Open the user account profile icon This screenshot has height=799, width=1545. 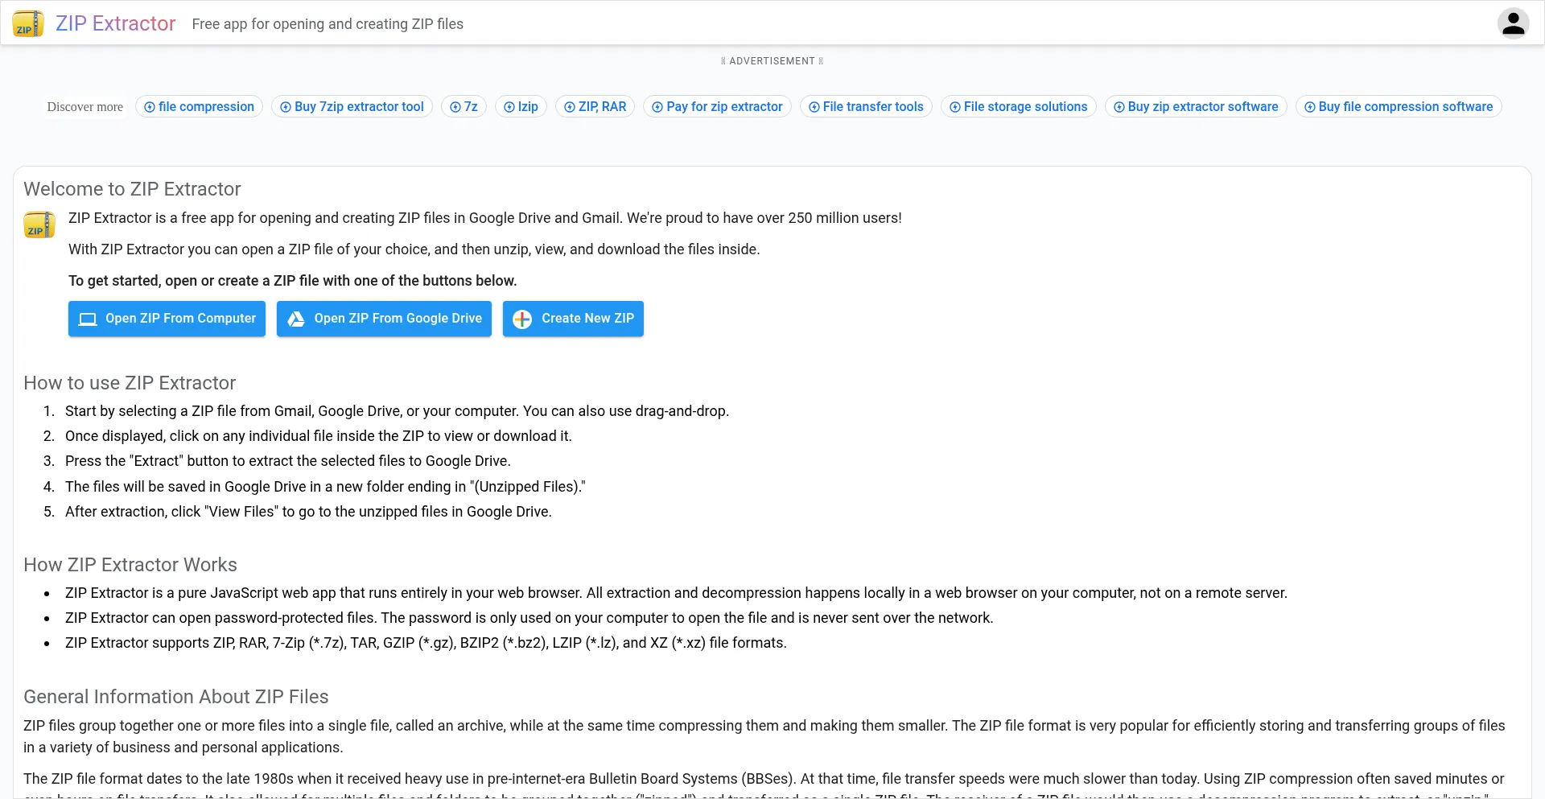[1513, 23]
